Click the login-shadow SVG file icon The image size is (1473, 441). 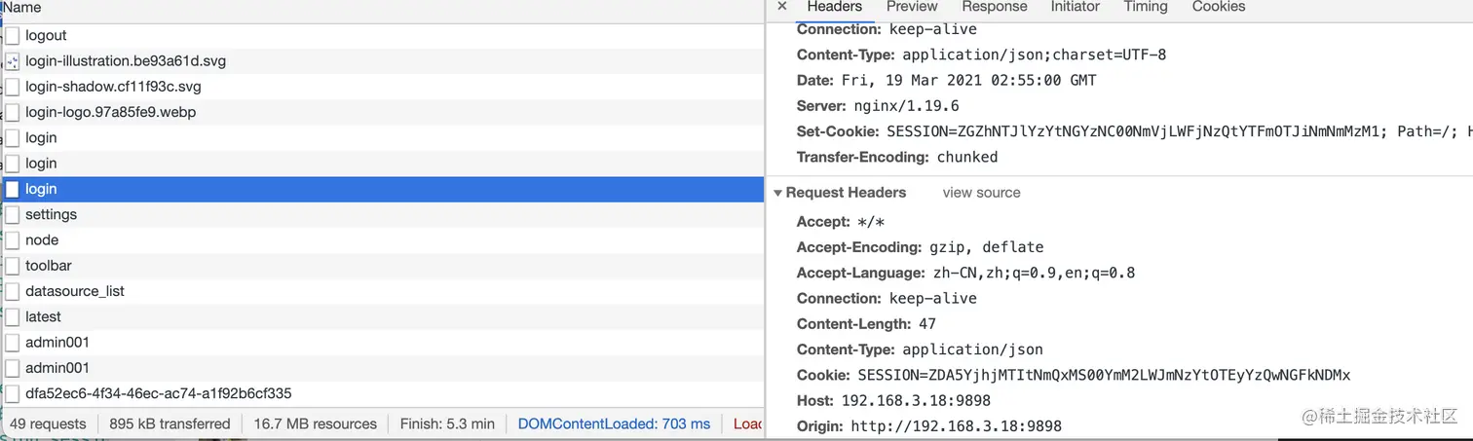tap(13, 87)
